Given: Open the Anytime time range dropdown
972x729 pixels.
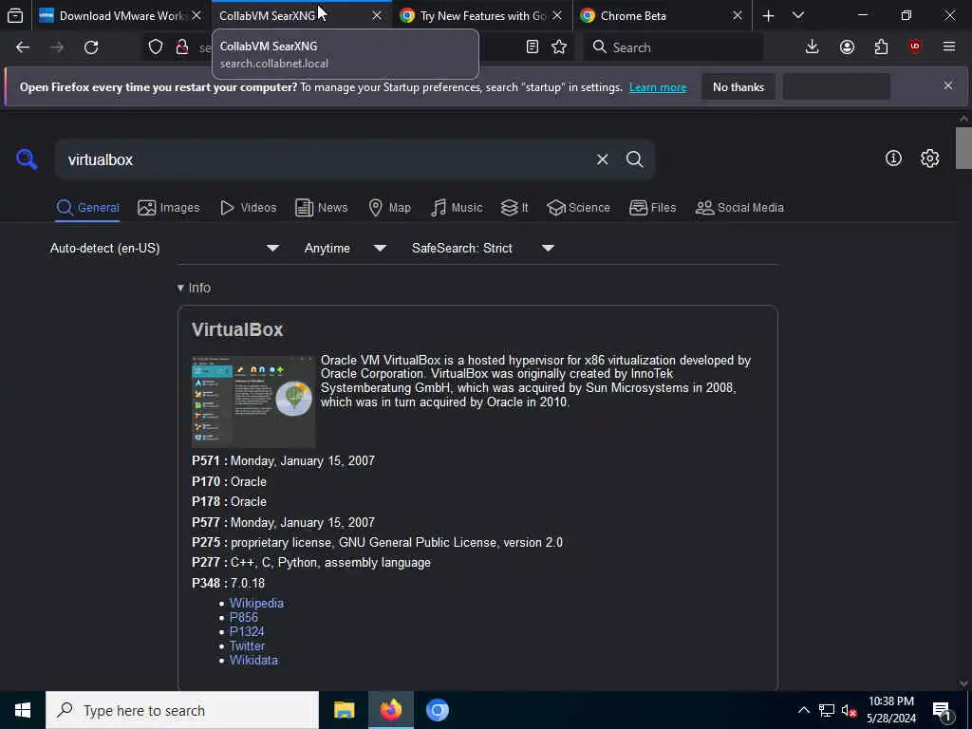Looking at the screenshot, I should click(x=346, y=248).
